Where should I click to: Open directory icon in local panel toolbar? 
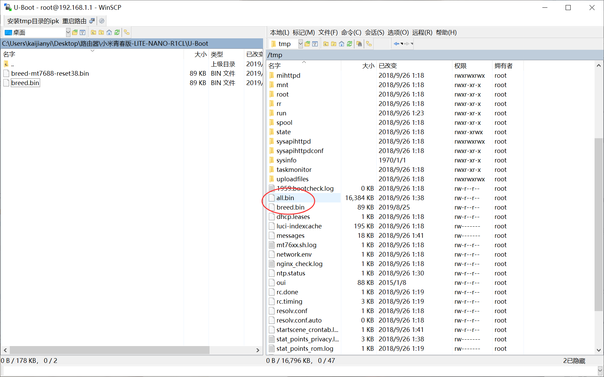75,32
